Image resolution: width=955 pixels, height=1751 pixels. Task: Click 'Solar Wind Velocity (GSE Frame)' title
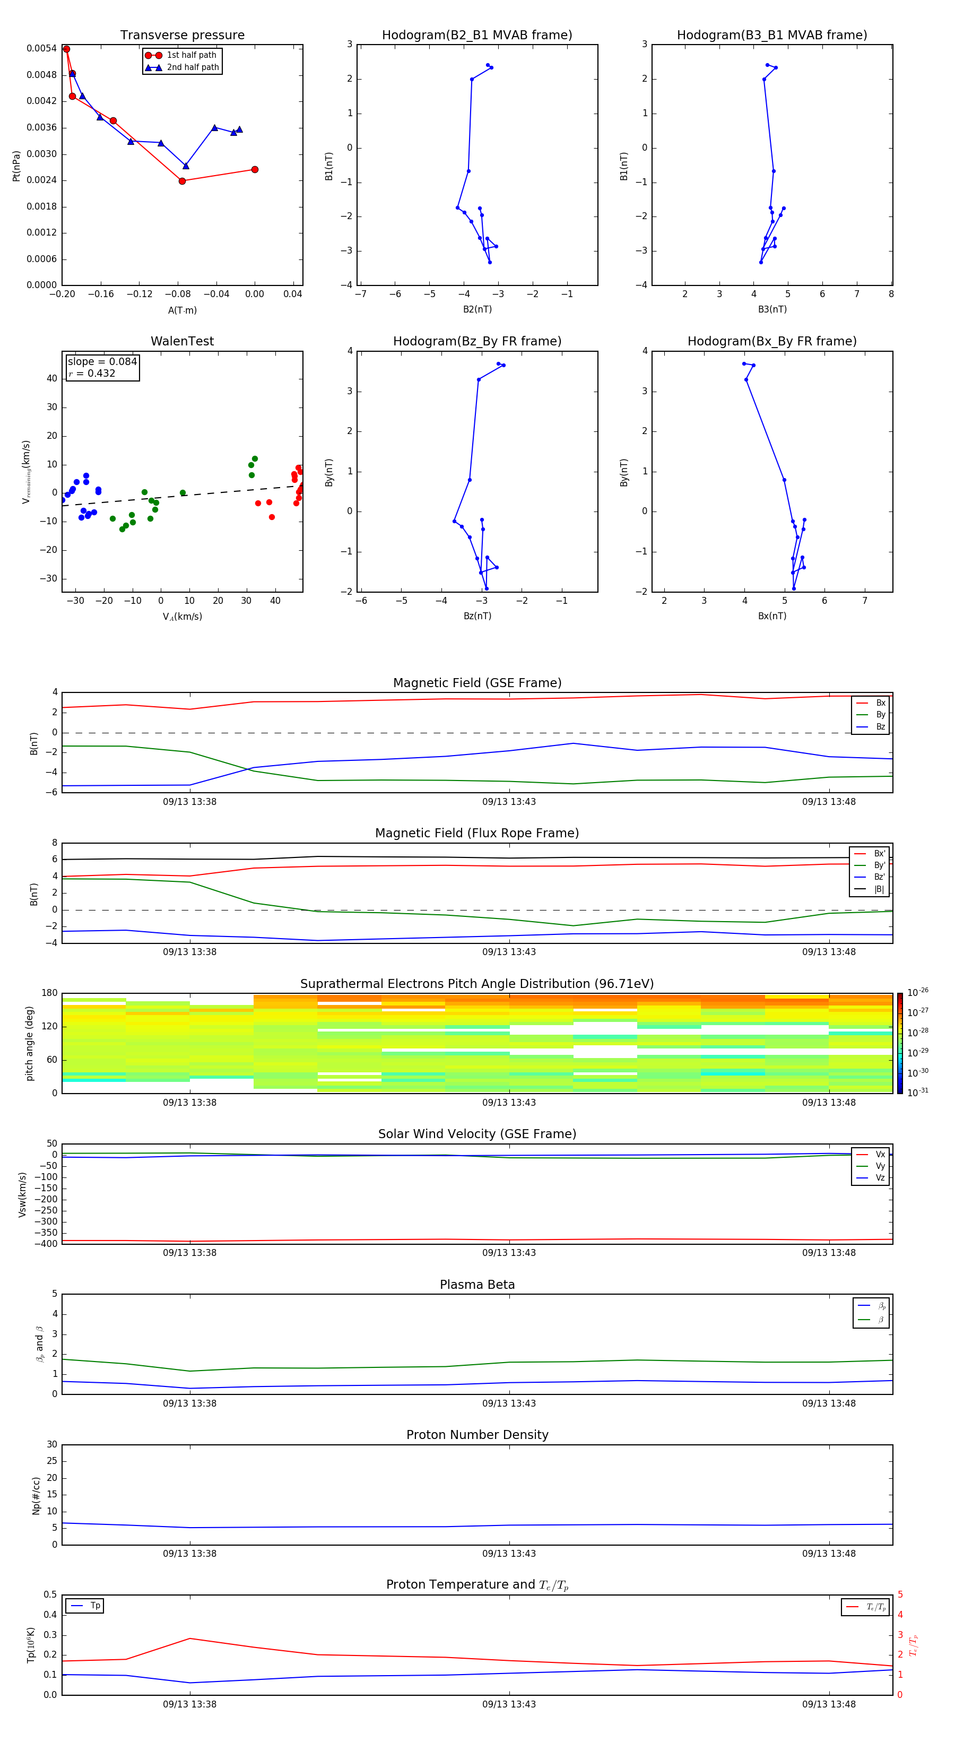[x=477, y=1134]
